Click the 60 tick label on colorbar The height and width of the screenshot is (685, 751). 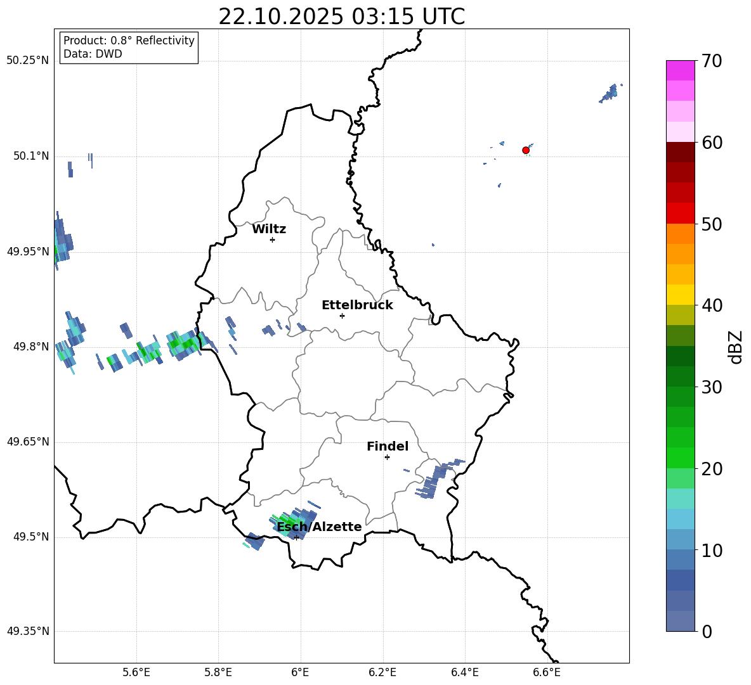713,143
